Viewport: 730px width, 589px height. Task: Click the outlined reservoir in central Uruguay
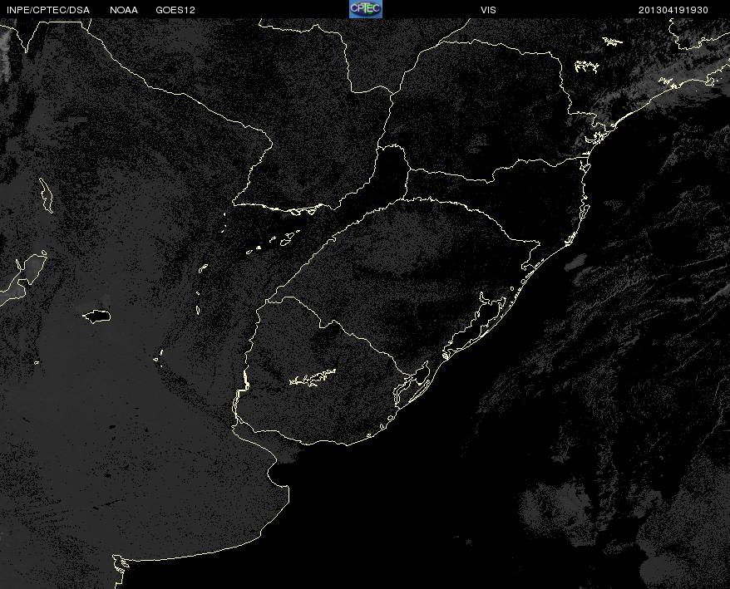click(313, 377)
